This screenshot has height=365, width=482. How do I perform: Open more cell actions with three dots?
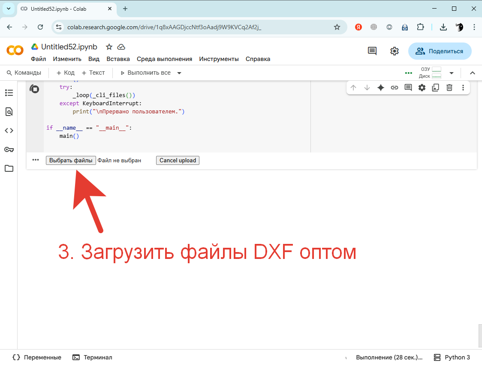point(463,88)
